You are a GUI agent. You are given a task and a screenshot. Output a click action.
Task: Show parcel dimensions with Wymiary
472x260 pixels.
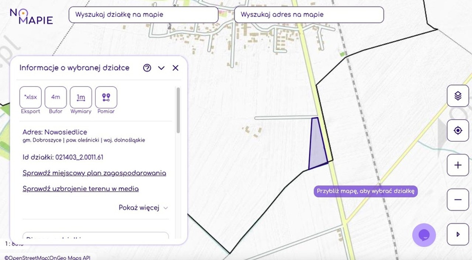81,97
